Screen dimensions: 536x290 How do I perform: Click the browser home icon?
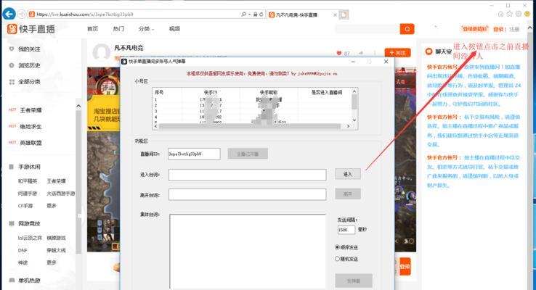coord(501,14)
